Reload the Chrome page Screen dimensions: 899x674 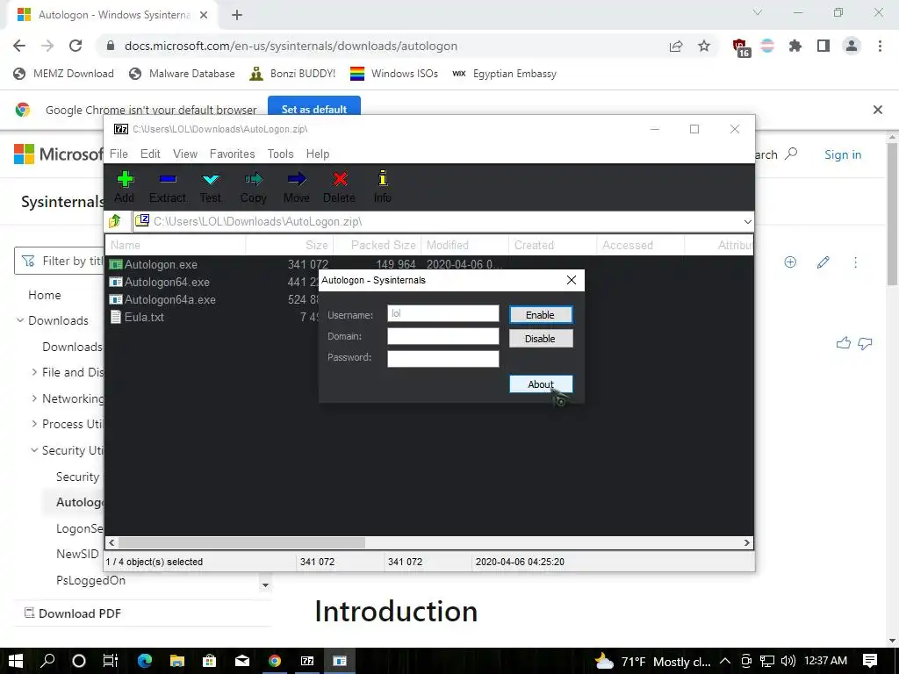coord(76,46)
